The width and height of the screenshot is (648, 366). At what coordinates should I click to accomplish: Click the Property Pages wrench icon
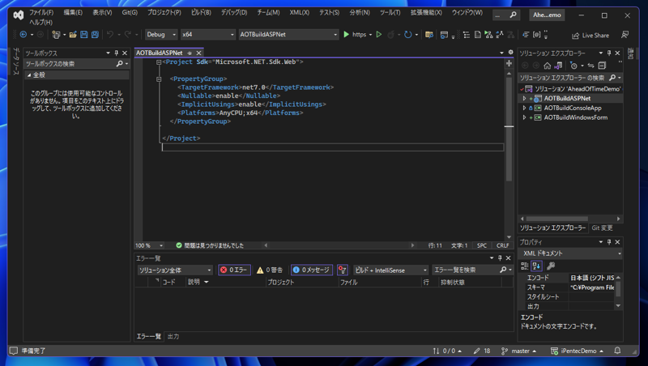point(551,266)
